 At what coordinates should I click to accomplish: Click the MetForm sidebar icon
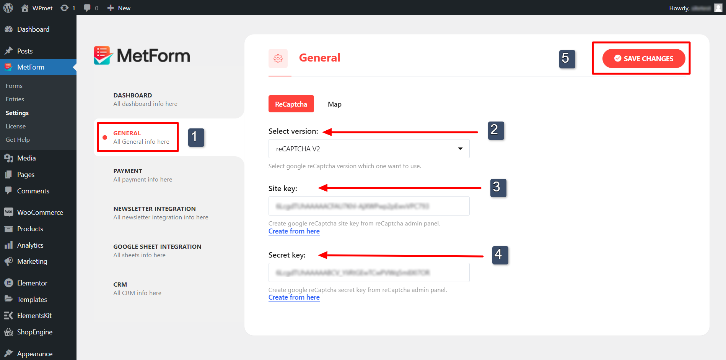(8, 67)
